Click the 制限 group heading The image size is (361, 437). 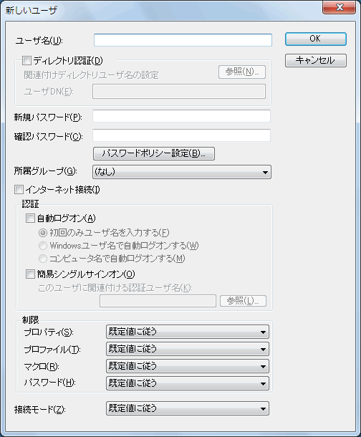(x=31, y=320)
